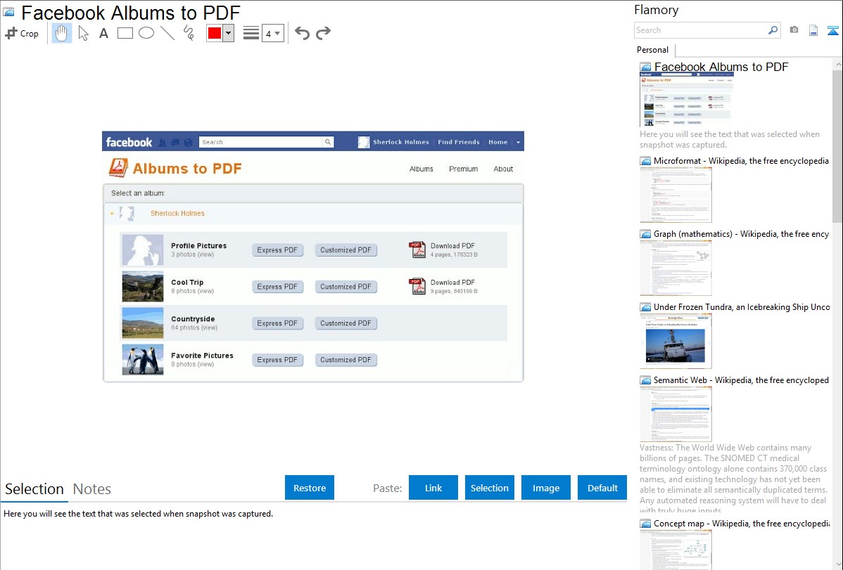Pick the freehand scribble tool
The height and width of the screenshot is (570, 843).
click(189, 33)
